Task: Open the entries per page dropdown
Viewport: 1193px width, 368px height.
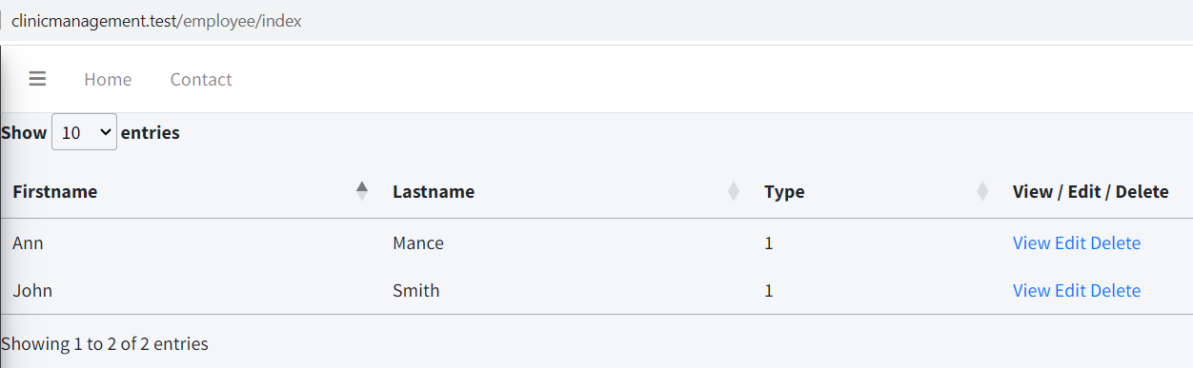Action: [x=84, y=132]
